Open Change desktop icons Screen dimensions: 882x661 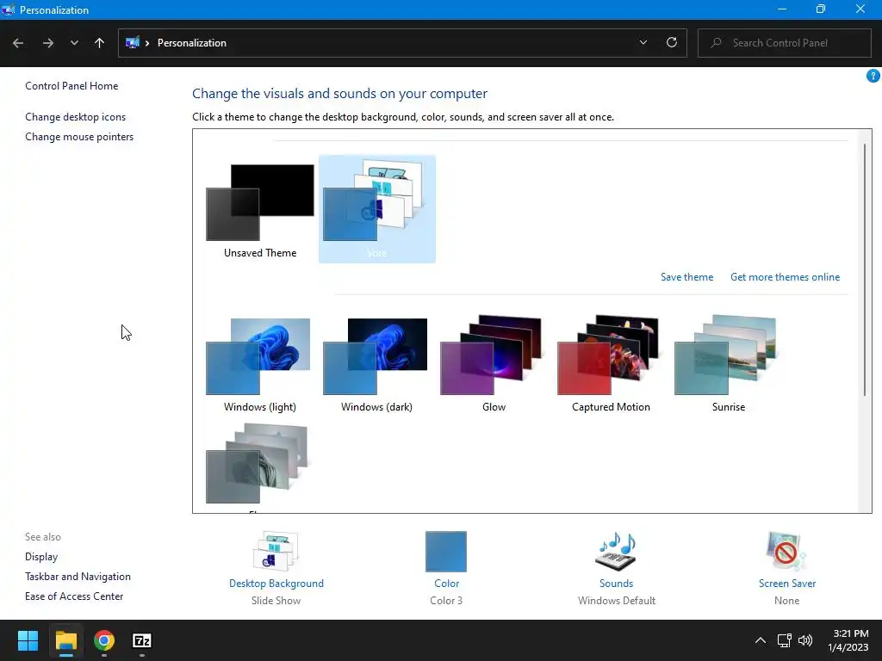[x=76, y=117]
